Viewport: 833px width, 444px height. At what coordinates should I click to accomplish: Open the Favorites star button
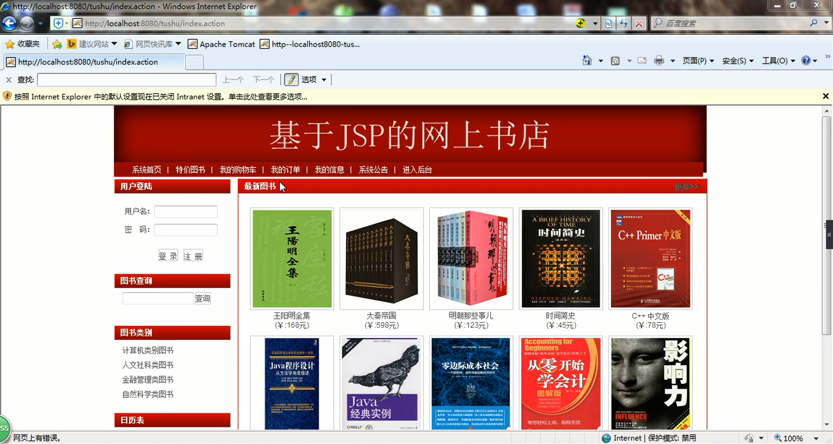[x=22, y=44]
